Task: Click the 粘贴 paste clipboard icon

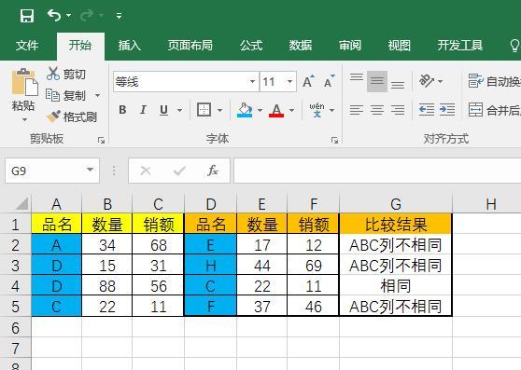Action: coord(24,82)
